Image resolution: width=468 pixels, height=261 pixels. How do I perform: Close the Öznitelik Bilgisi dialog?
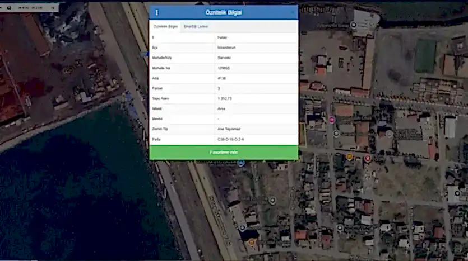click(292, 12)
